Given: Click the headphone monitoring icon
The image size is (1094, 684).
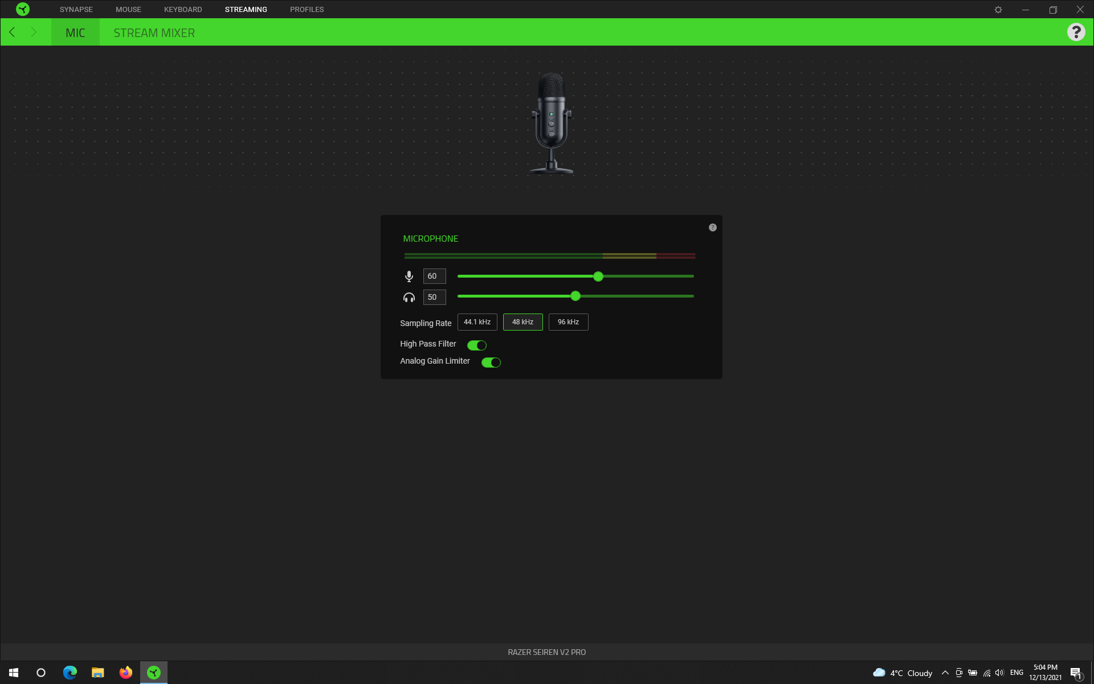Looking at the screenshot, I should [409, 297].
